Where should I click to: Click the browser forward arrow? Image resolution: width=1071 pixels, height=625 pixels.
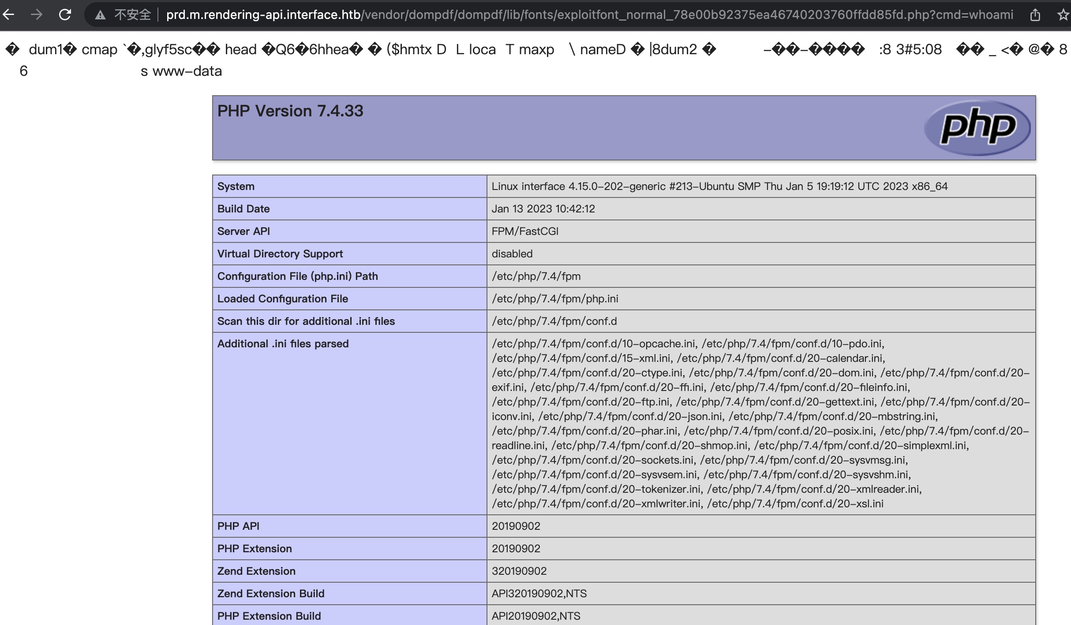[x=37, y=15]
